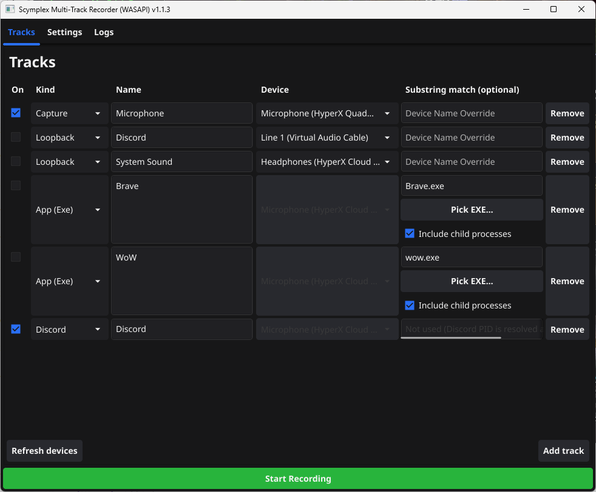Open Microphone (HyperX Quad...) device dropdown
This screenshot has height=492, width=596.
pos(327,113)
